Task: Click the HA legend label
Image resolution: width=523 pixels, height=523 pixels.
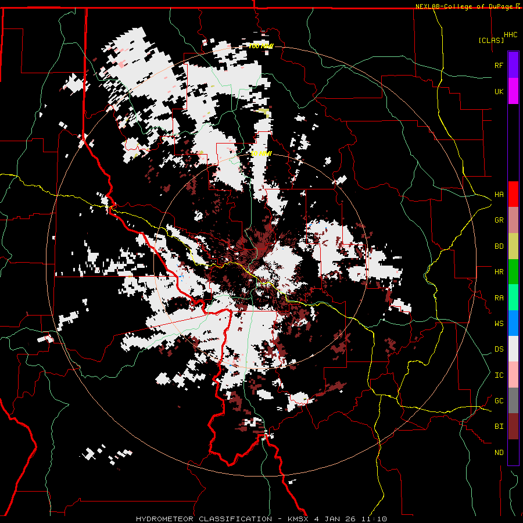Action: point(499,194)
